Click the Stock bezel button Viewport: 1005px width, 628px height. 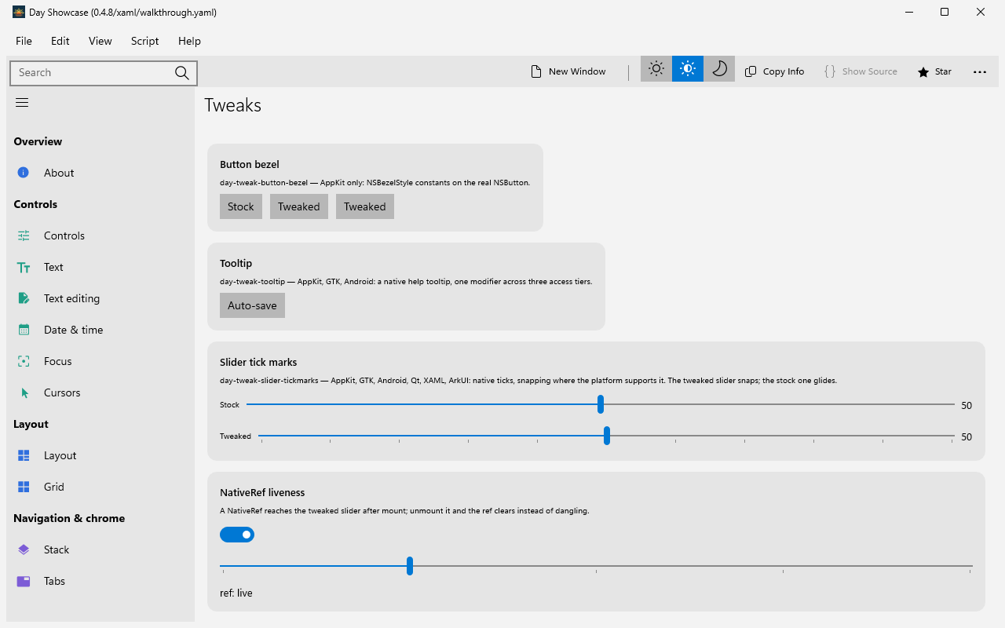click(241, 206)
